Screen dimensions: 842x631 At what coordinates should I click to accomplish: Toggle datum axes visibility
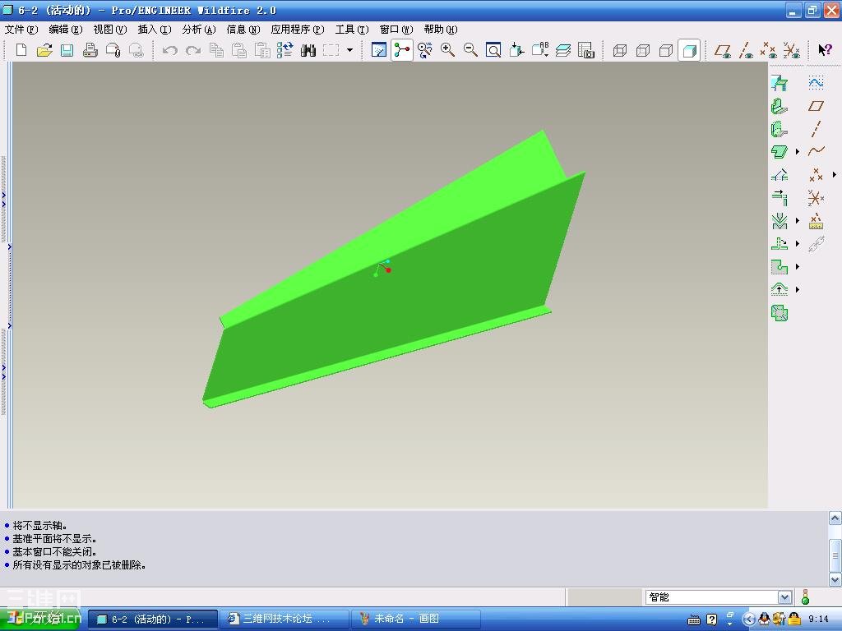746,50
